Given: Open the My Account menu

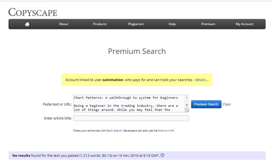Looking at the screenshot, I should point(244,24).
